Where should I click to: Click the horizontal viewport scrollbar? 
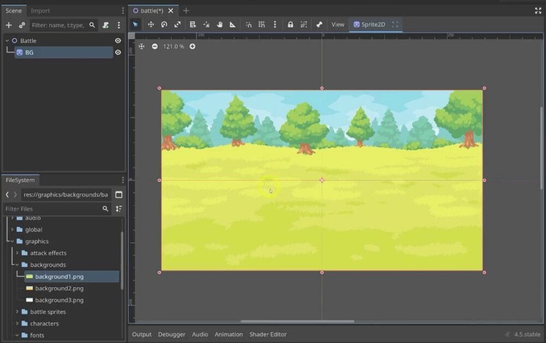[298, 321]
